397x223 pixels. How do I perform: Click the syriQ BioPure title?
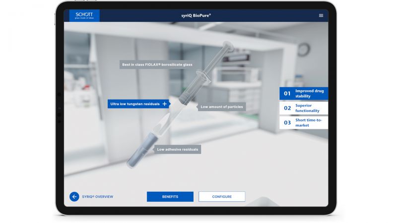(x=197, y=15)
